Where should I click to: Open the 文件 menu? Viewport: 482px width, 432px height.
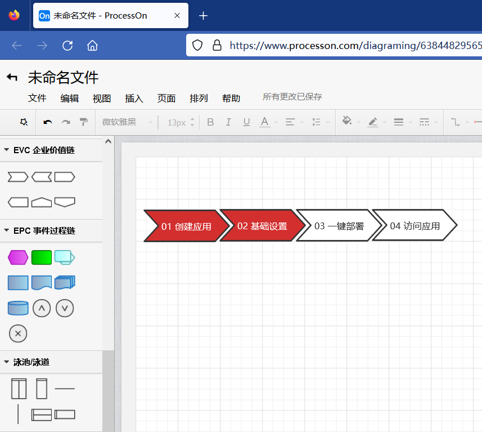click(x=37, y=97)
